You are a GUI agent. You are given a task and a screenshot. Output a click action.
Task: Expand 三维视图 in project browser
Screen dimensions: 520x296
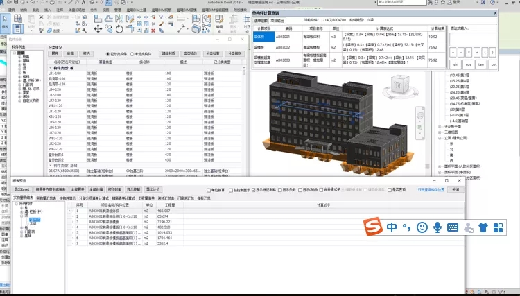pos(440,132)
